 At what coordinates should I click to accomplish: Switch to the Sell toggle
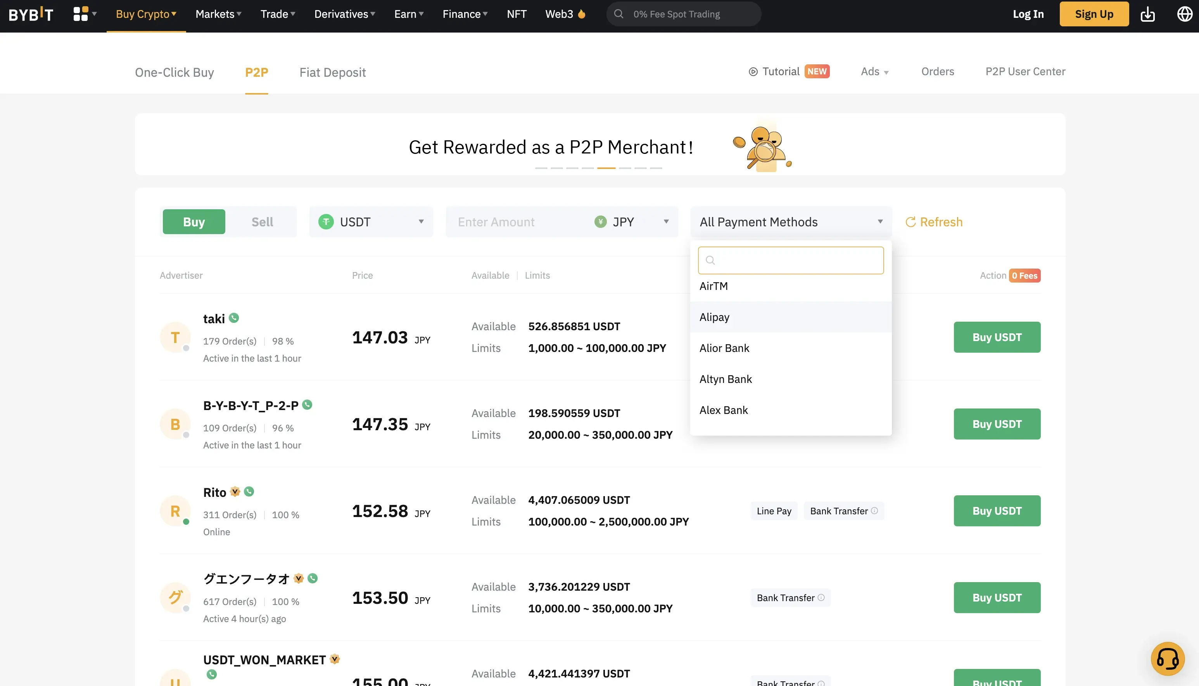[x=262, y=222]
